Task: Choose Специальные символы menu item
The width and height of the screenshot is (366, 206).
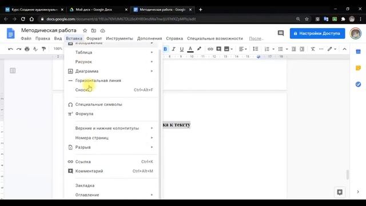Action: pyautogui.click(x=111, y=104)
